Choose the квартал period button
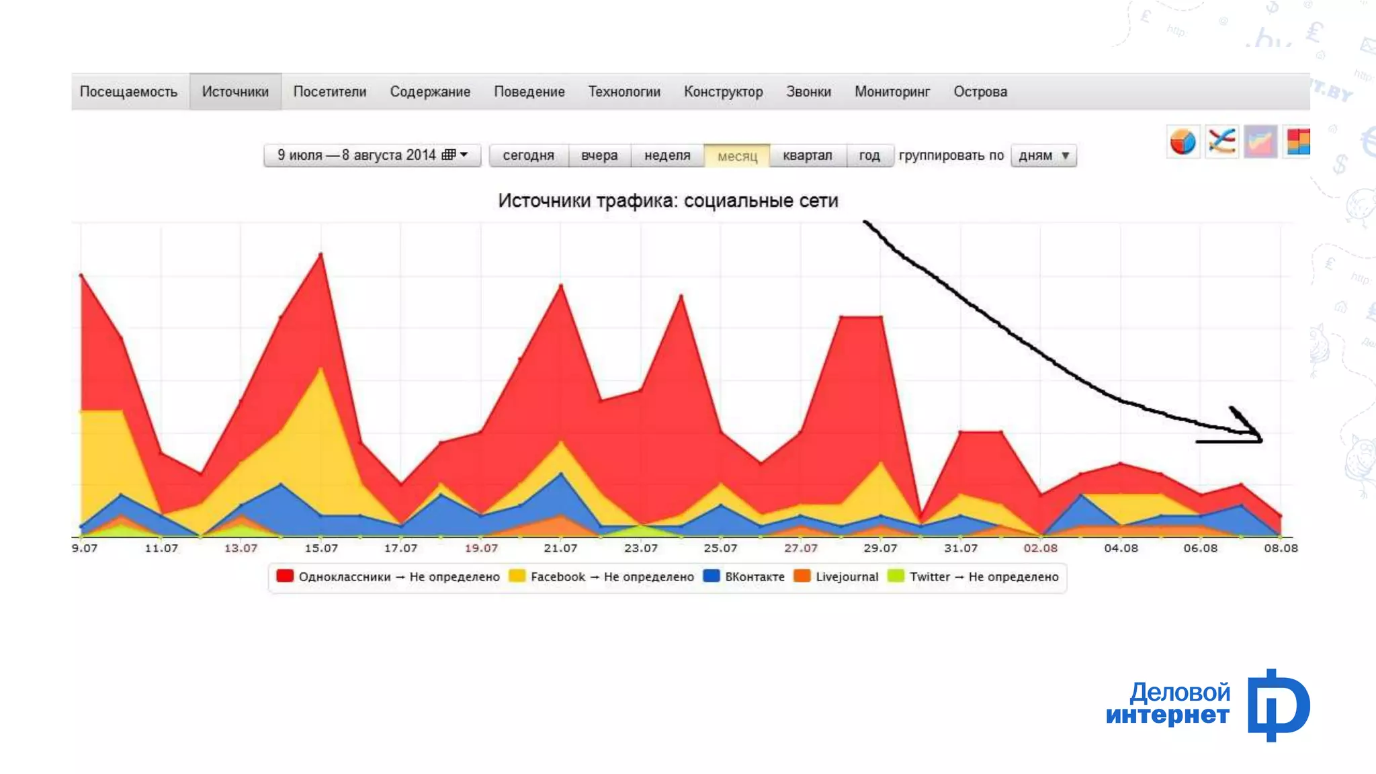This screenshot has height=774, width=1376. (x=807, y=155)
